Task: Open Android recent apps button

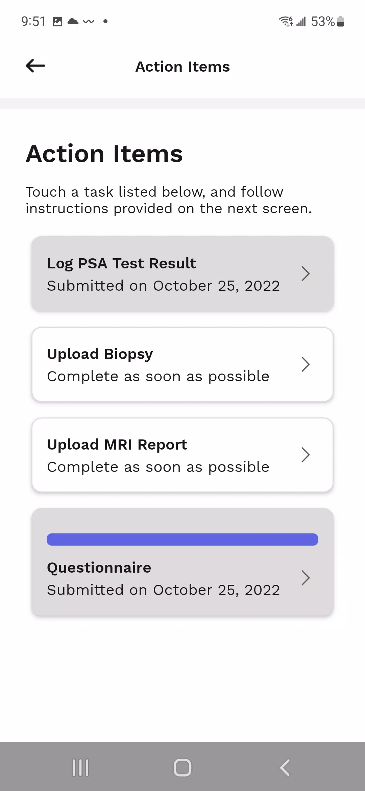Action: [x=80, y=767]
